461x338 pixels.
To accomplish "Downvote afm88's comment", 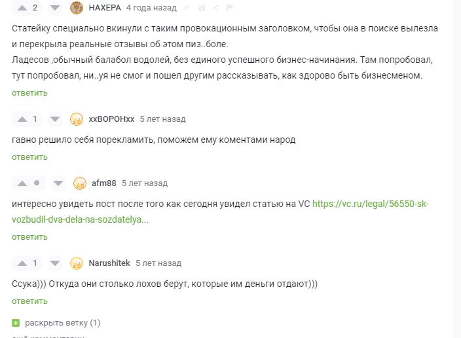I will [59, 183].
